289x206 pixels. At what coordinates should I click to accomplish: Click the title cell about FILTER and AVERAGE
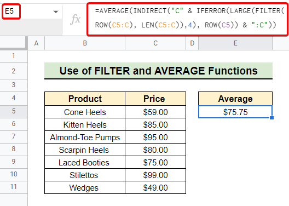158,71
